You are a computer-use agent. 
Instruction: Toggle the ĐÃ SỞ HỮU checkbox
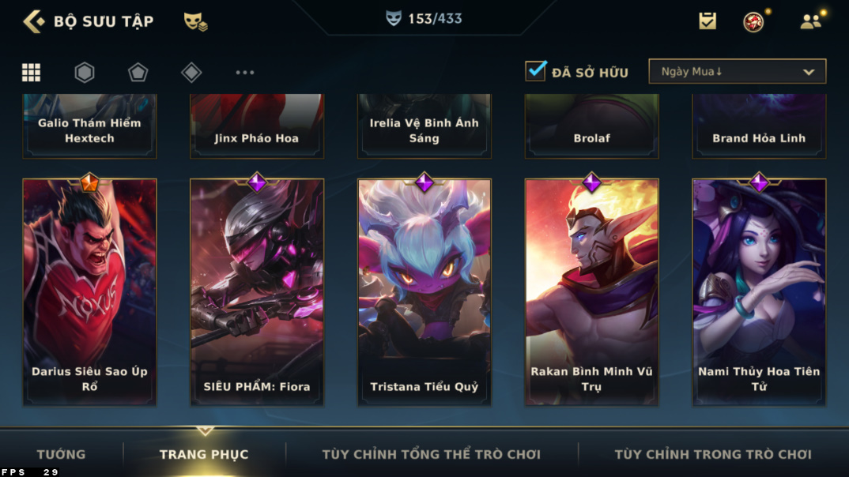coord(535,71)
